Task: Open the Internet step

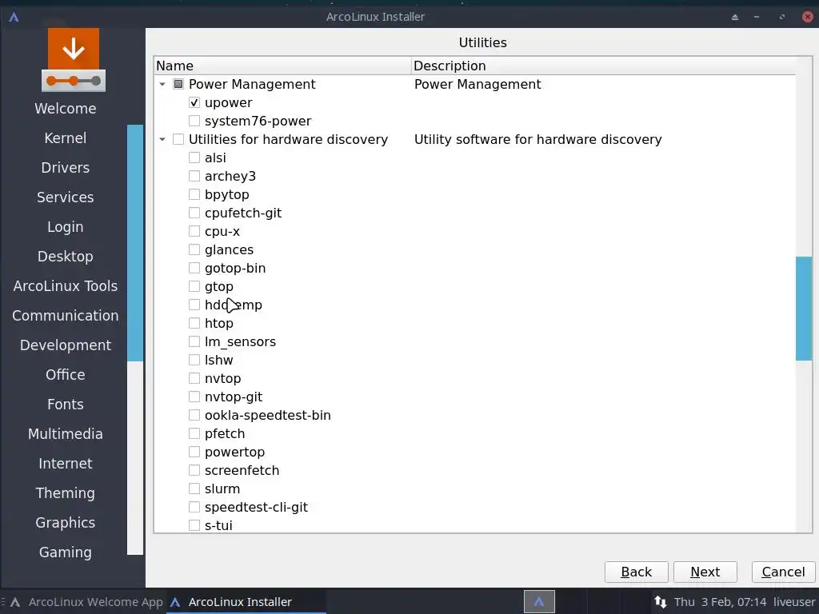Action: tap(66, 464)
